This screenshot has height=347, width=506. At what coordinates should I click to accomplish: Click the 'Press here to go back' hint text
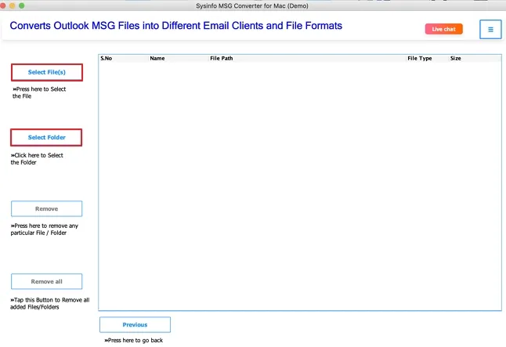(x=134, y=340)
